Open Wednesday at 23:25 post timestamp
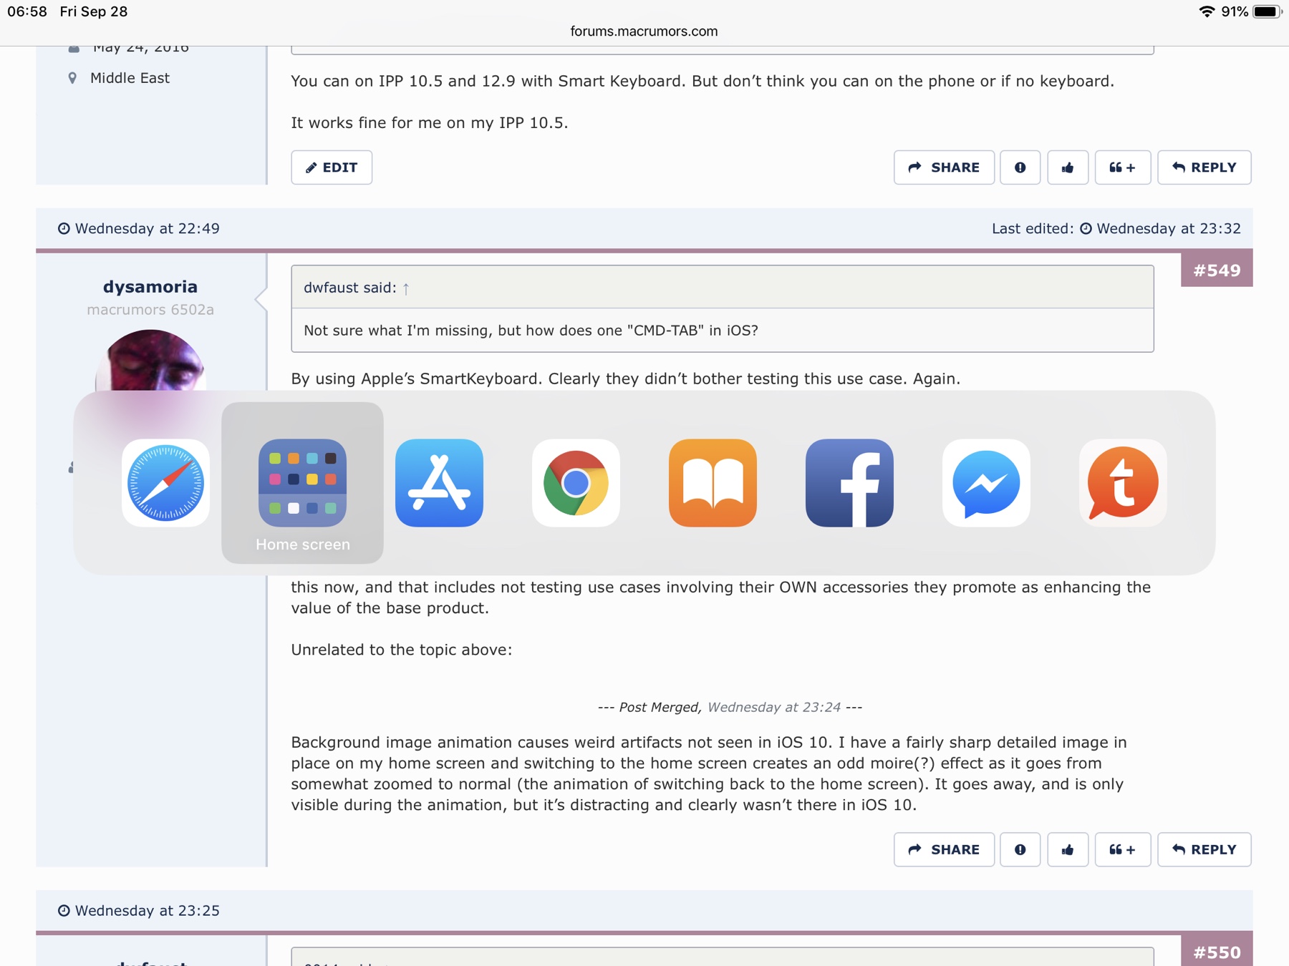The height and width of the screenshot is (966, 1289). tap(148, 910)
